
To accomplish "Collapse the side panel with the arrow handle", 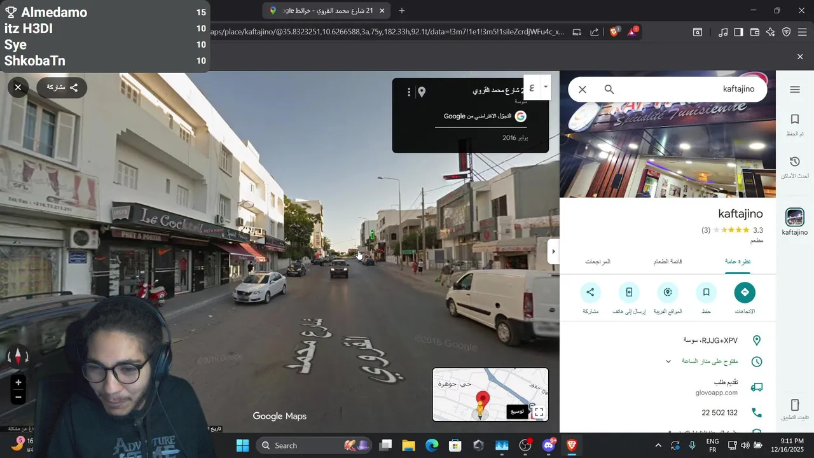I will 553,251.
